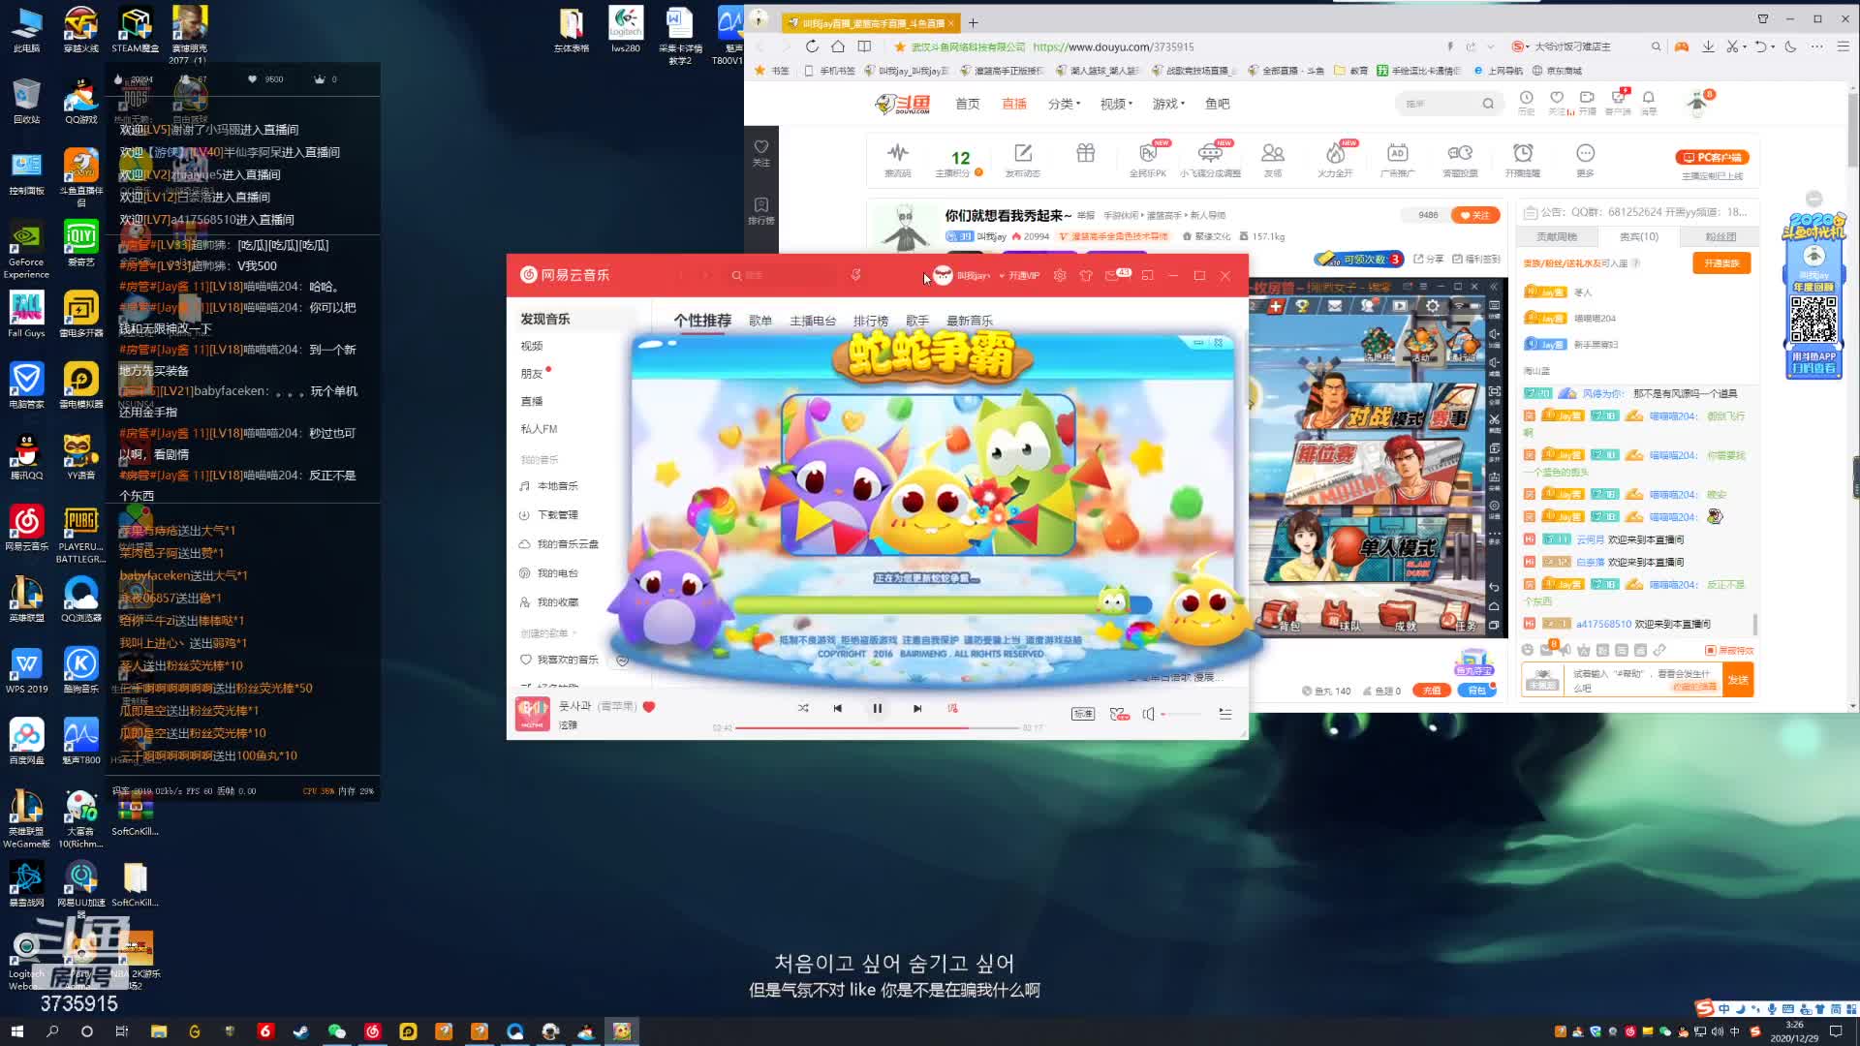The image size is (1860, 1046).
Task: Open the playlist queue icon in NetEase Music
Action: pos(1224,714)
